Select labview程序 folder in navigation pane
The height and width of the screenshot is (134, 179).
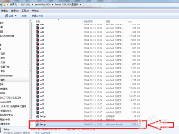[x=6, y=102]
